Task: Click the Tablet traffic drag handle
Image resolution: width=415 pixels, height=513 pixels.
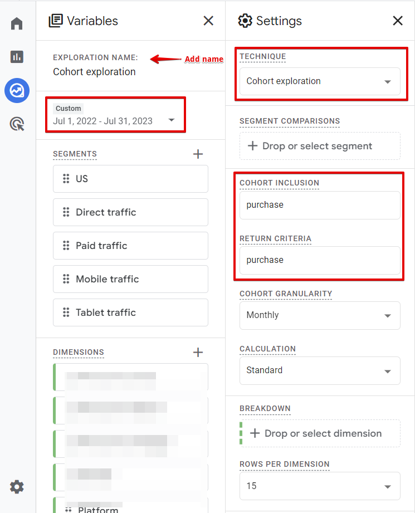Action: pyautogui.click(x=66, y=312)
